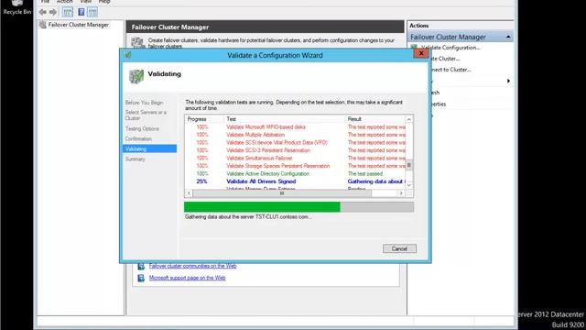Select the Validate Multiple Arbitration row

click(295, 135)
